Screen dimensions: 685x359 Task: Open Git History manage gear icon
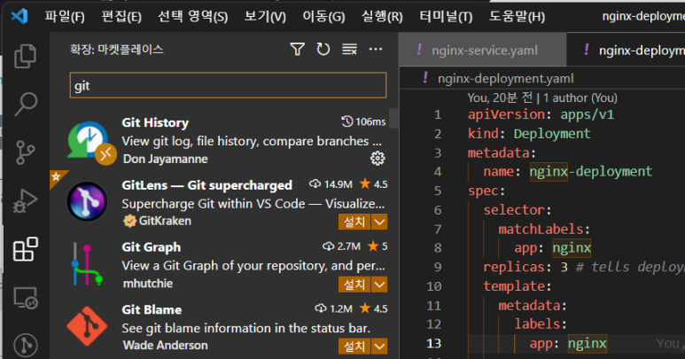[x=378, y=159]
